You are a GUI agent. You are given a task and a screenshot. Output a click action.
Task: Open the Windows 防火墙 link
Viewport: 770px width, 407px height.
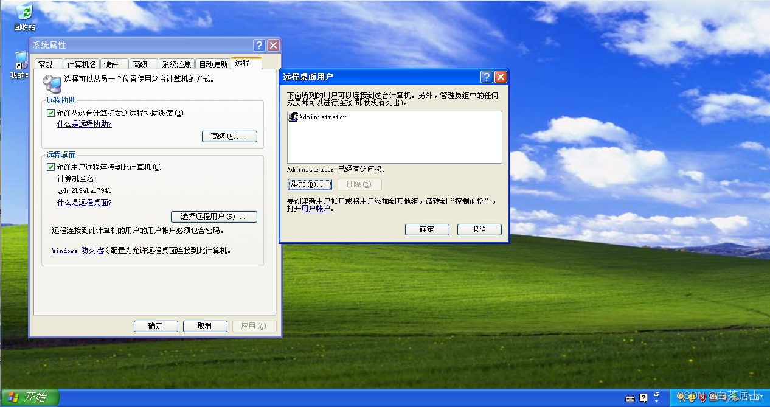point(77,251)
